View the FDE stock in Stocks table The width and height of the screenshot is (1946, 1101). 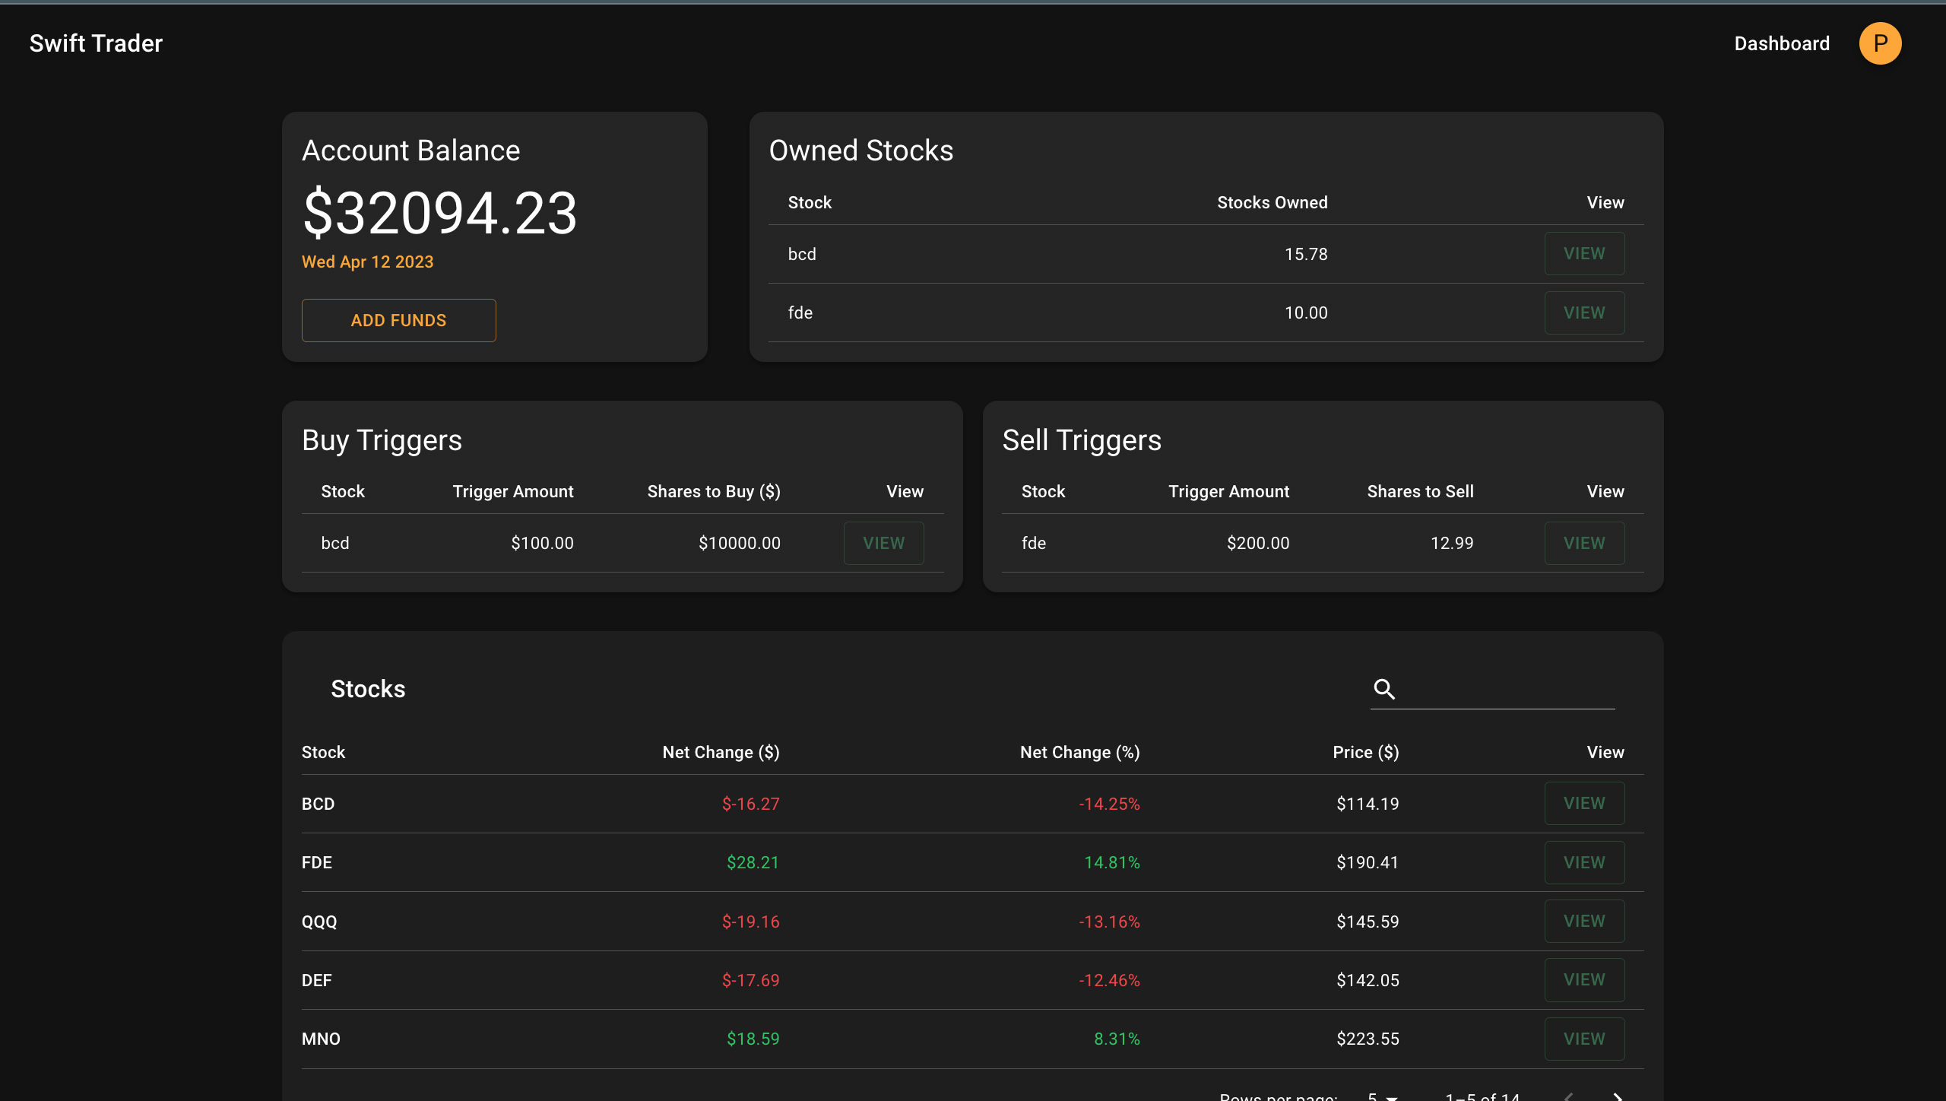1584,862
